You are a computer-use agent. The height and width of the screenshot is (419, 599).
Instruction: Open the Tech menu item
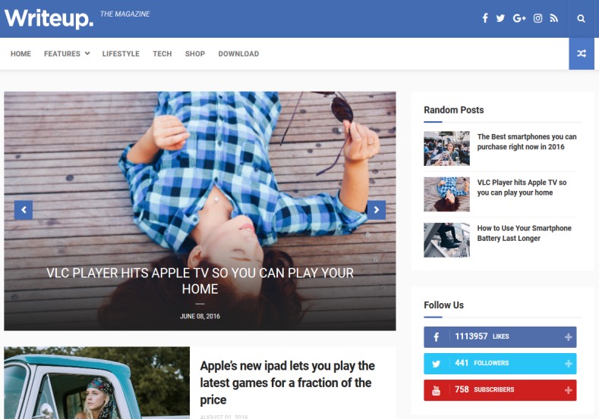(162, 54)
